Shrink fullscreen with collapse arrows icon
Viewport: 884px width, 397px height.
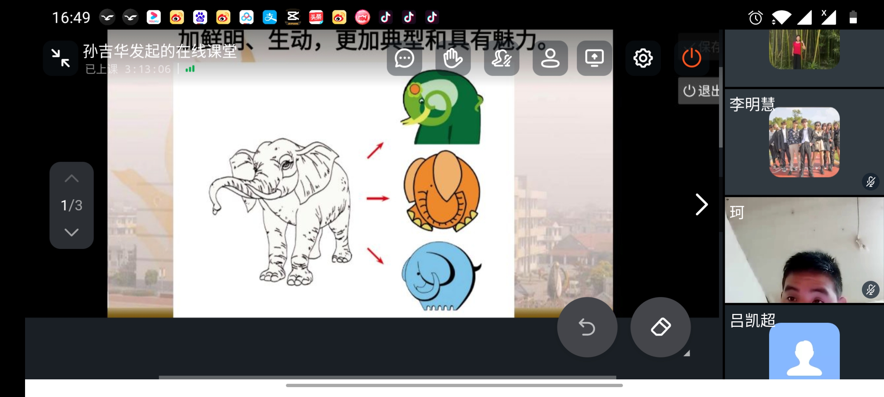[x=61, y=58]
